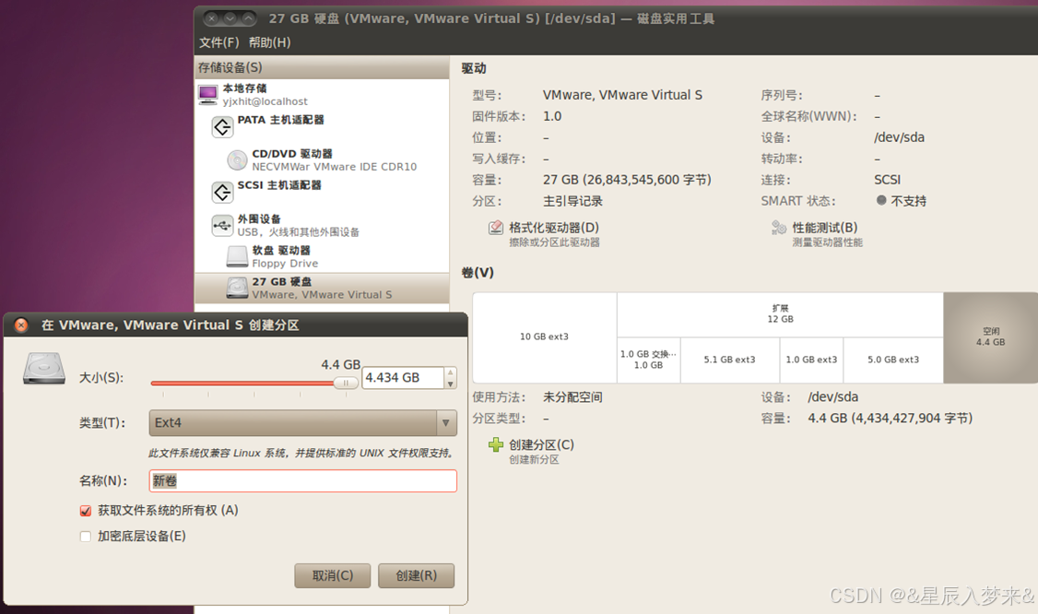
Task: Click the CD/DVD 驱动器 disc icon
Action: click(237, 159)
